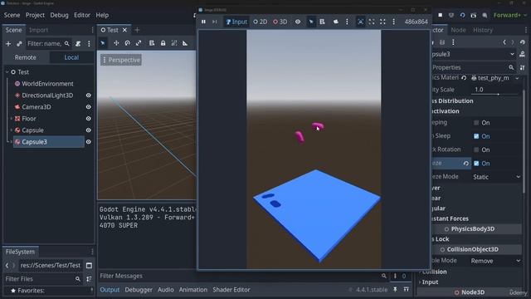The width and height of the screenshot is (531, 299).
Task: Select the Move Mode tool
Action: (x=116, y=43)
